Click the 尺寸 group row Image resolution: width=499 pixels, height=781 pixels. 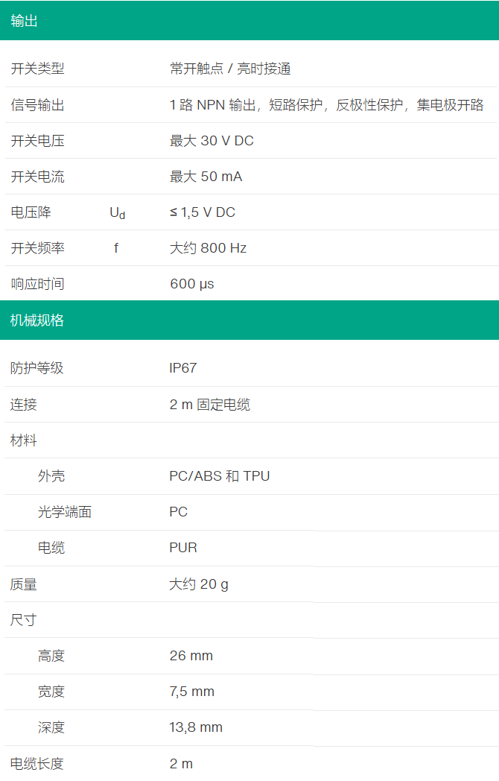coord(24,620)
